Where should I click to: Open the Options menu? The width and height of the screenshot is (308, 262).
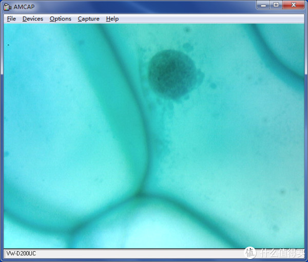click(60, 19)
